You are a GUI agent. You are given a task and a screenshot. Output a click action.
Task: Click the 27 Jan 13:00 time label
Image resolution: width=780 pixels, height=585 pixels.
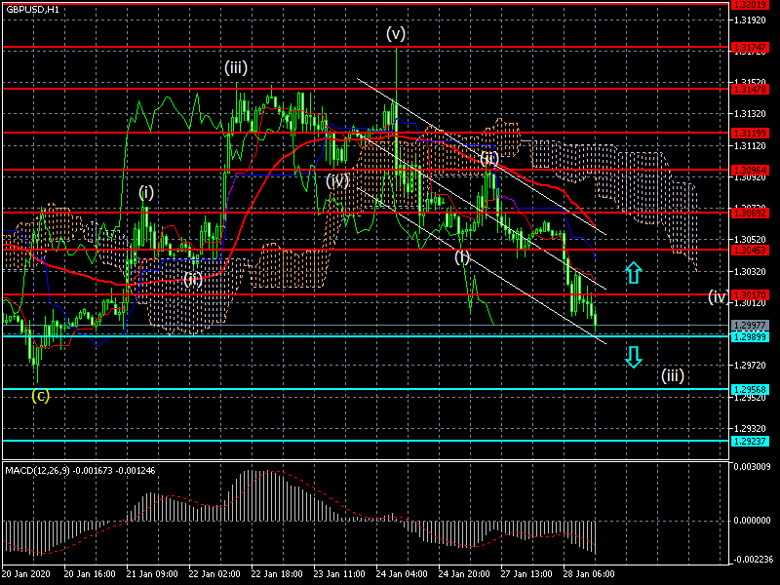pyautogui.click(x=526, y=573)
